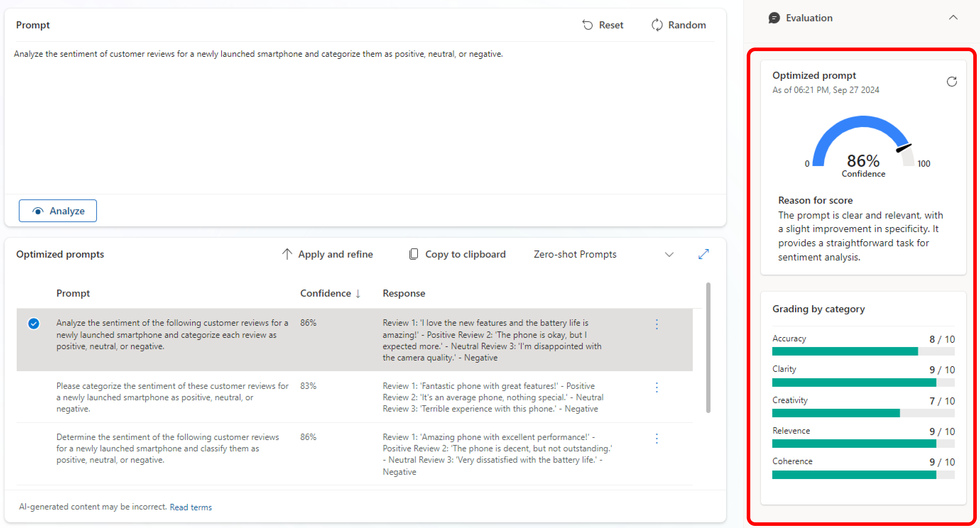The height and width of the screenshot is (528, 980).
Task: Open the Read terms link
Action: tap(191, 507)
